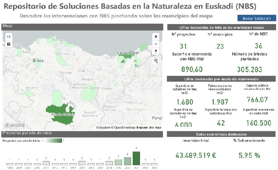Click the 2018 bar with 2 projects
278x170 pixels.
click(x=109, y=163)
